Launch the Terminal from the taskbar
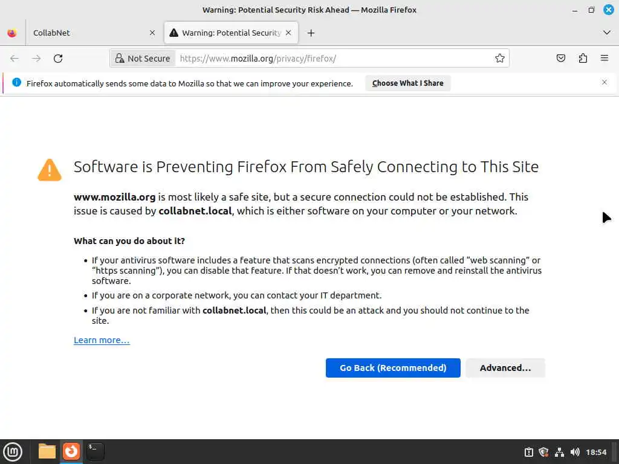The width and height of the screenshot is (619, 464). coord(95,451)
